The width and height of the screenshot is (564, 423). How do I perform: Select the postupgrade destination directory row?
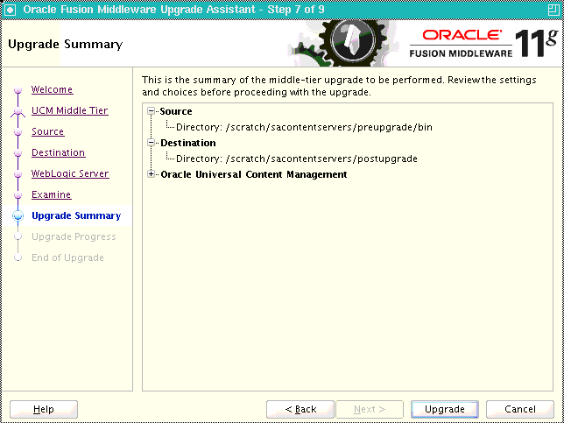pos(297,159)
